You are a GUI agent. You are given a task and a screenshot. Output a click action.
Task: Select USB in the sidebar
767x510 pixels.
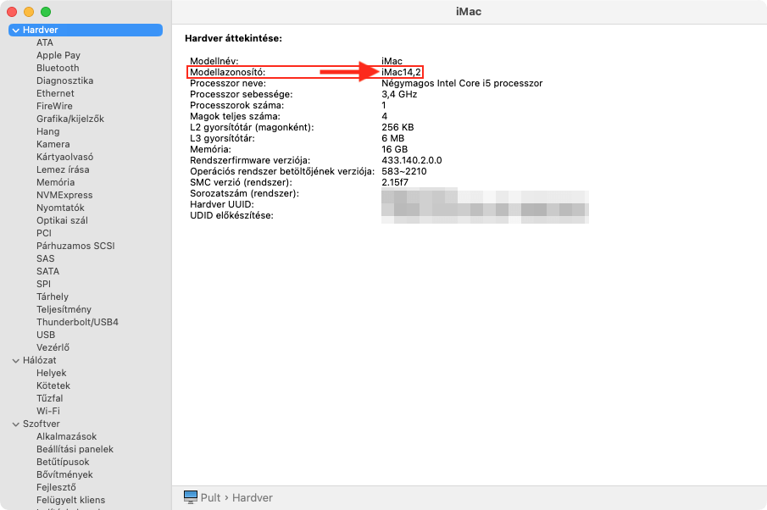click(46, 335)
